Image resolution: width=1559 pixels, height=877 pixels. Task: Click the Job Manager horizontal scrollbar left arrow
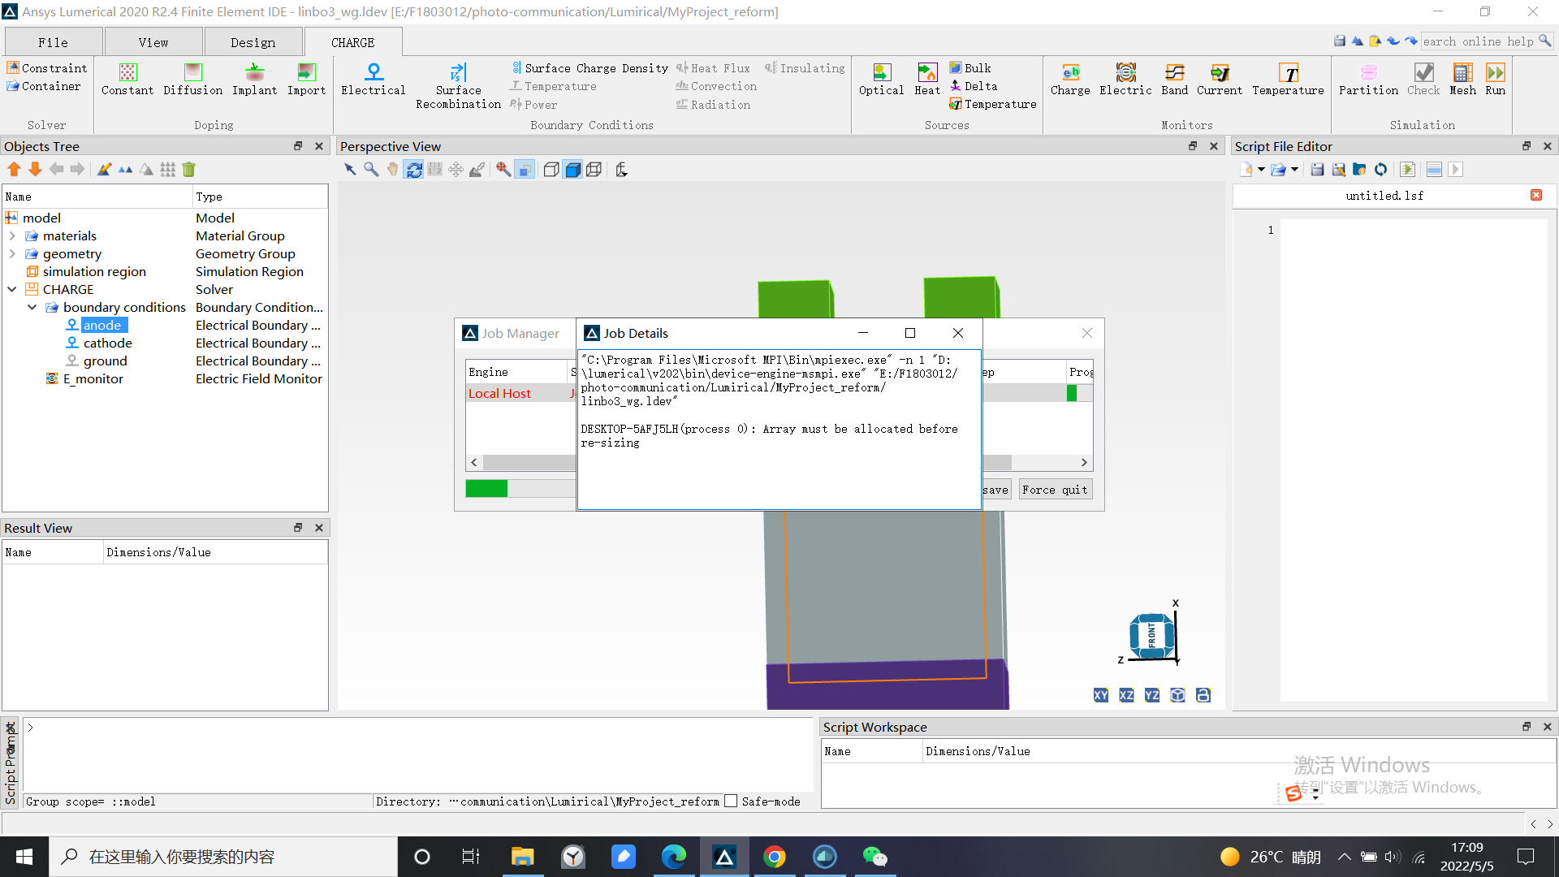coord(474,462)
